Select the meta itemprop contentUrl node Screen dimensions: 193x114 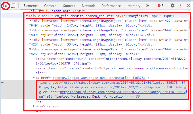click(x=111, y=61)
